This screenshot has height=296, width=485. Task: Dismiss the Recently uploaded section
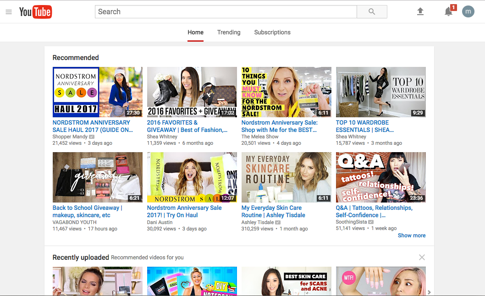pyautogui.click(x=422, y=258)
